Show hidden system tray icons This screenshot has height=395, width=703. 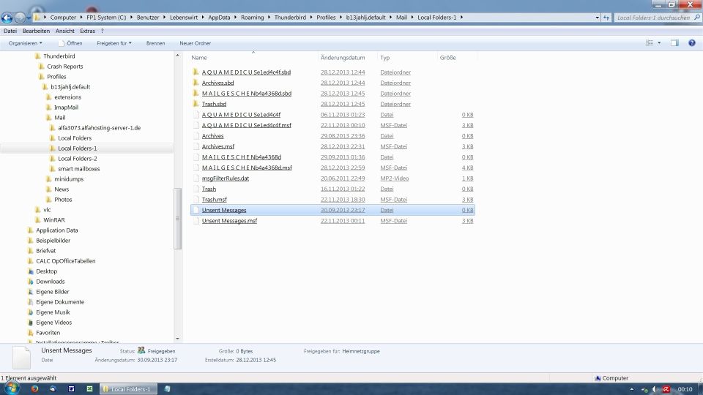[632, 389]
